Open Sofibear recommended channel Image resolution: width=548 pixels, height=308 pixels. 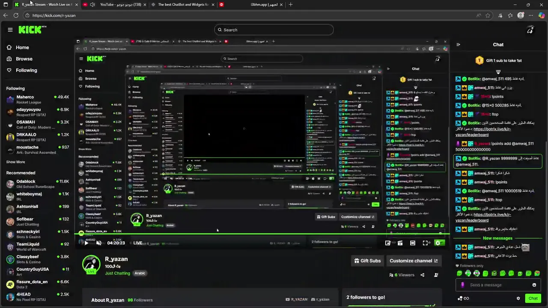point(38,222)
